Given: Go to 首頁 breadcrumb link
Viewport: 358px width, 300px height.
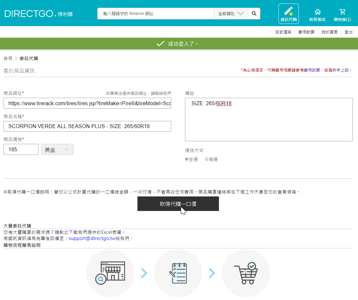Looking at the screenshot, I should [x=8, y=58].
